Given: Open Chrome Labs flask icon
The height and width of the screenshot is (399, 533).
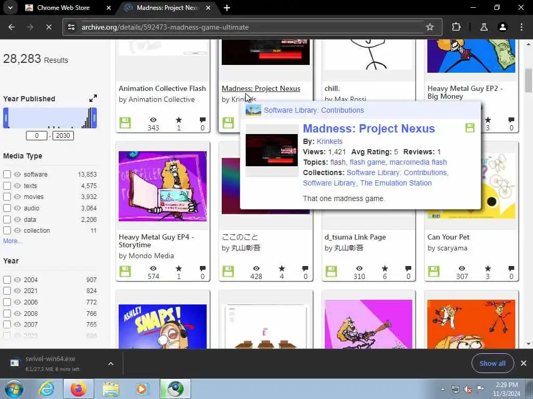Looking at the screenshot, I should [x=484, y=27].
